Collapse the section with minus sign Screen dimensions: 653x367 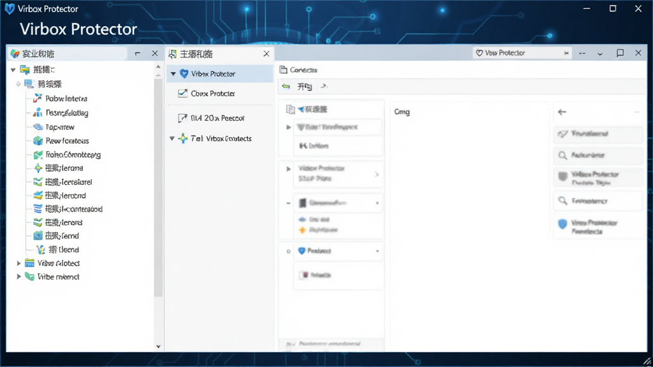click(288, 203)
